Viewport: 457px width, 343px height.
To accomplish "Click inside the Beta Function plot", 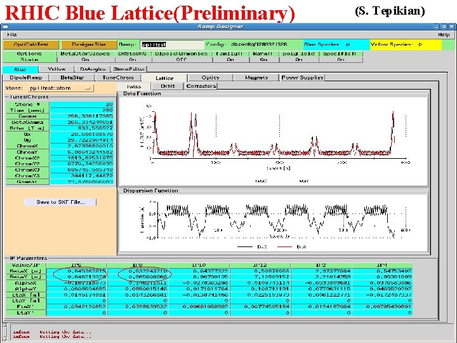I will coord(274,142).
